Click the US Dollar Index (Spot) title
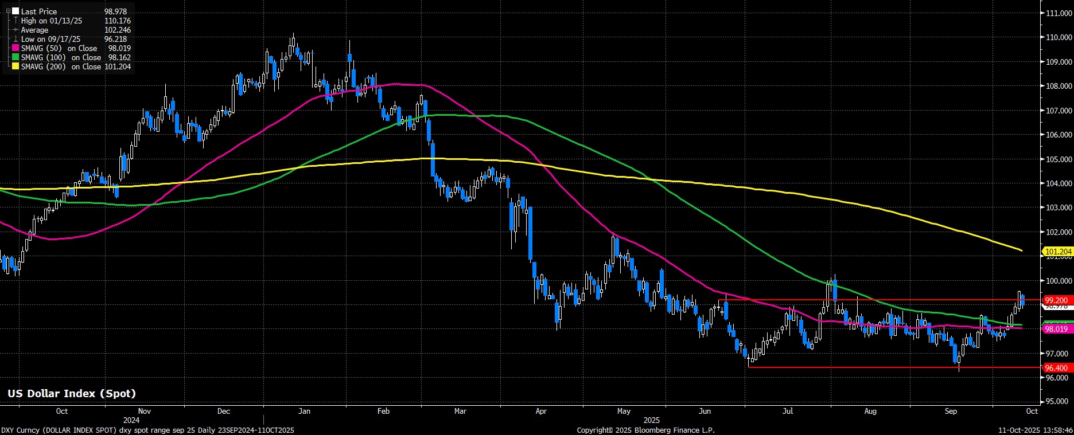Image resolution: width=1074 pixels, height=435 pixels. [x=71, y=394]
